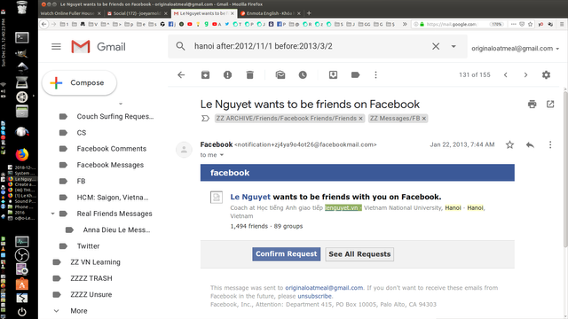The width and height of the screenshot is (568, 319).
Task: Clear the search query with the X
Action: click(x=436, y=46)
